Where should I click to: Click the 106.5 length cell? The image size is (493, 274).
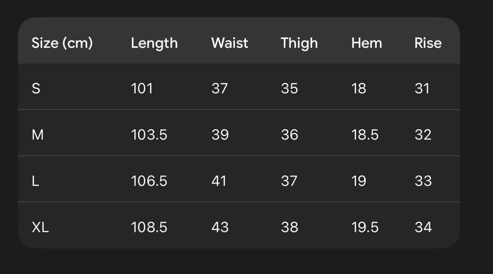[149, 181]
